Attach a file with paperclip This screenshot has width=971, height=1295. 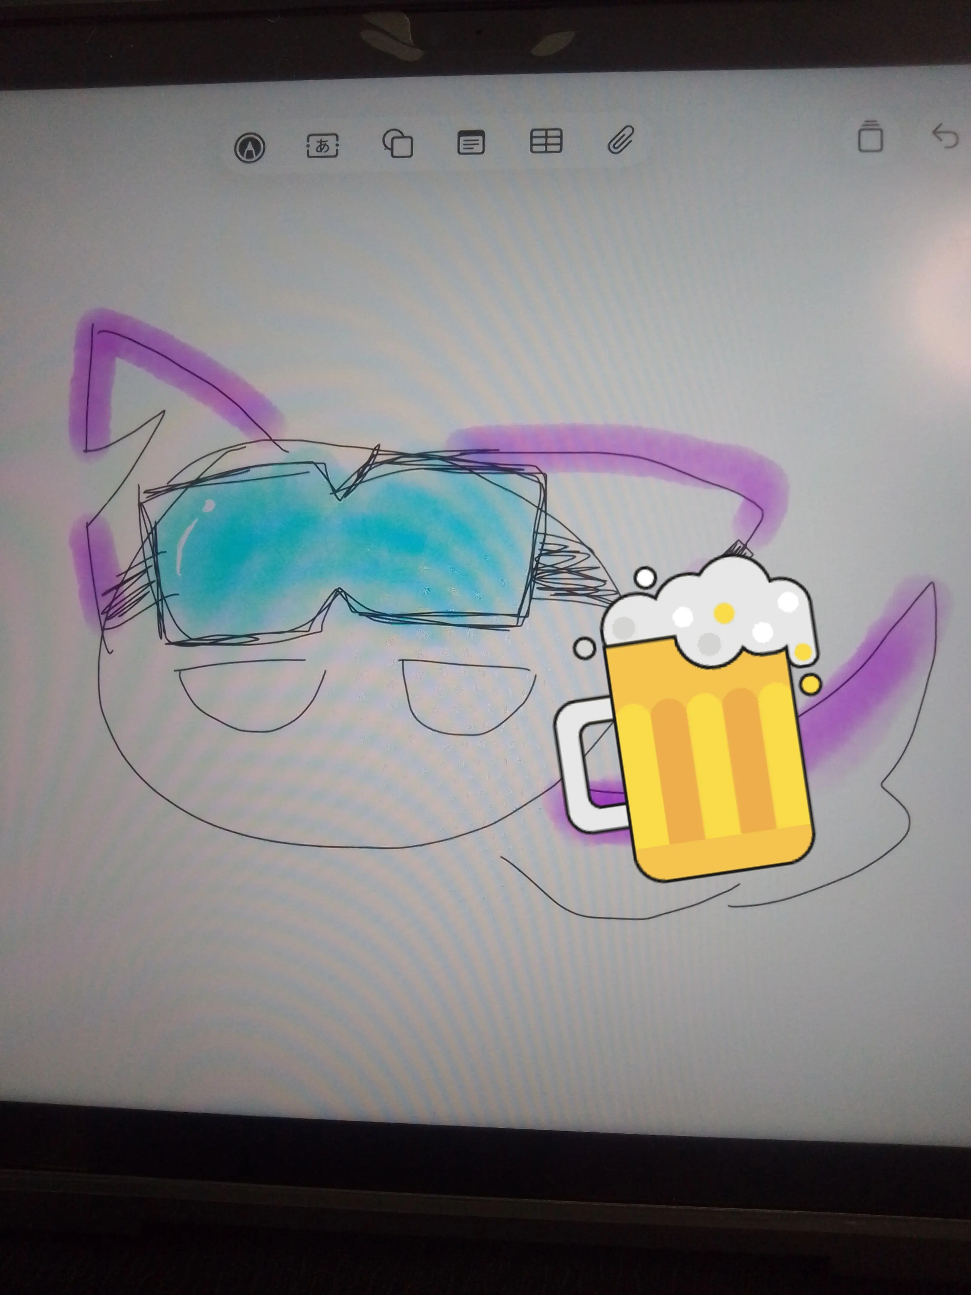click(620, 139)
